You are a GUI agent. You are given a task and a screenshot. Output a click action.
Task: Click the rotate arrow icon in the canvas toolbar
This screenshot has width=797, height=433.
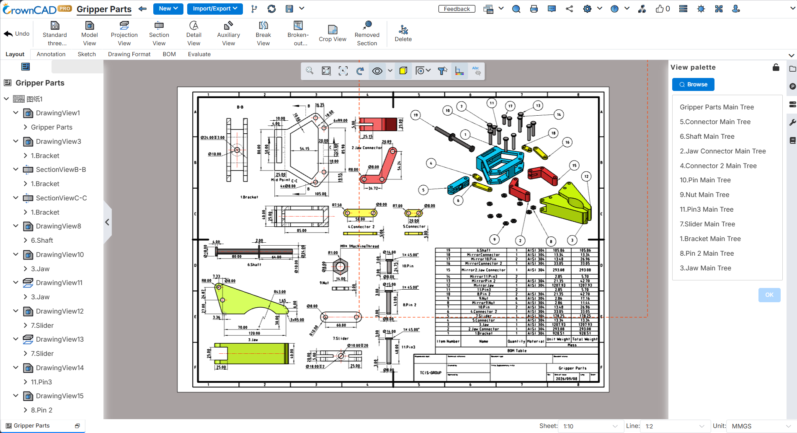click(360, 71)
